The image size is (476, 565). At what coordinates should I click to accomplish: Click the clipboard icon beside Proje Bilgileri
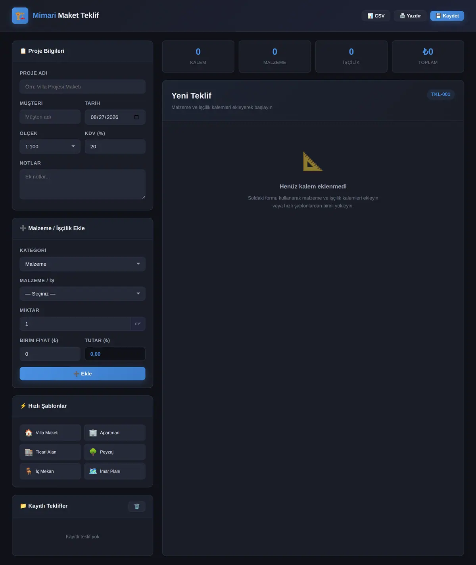point(23,51)
